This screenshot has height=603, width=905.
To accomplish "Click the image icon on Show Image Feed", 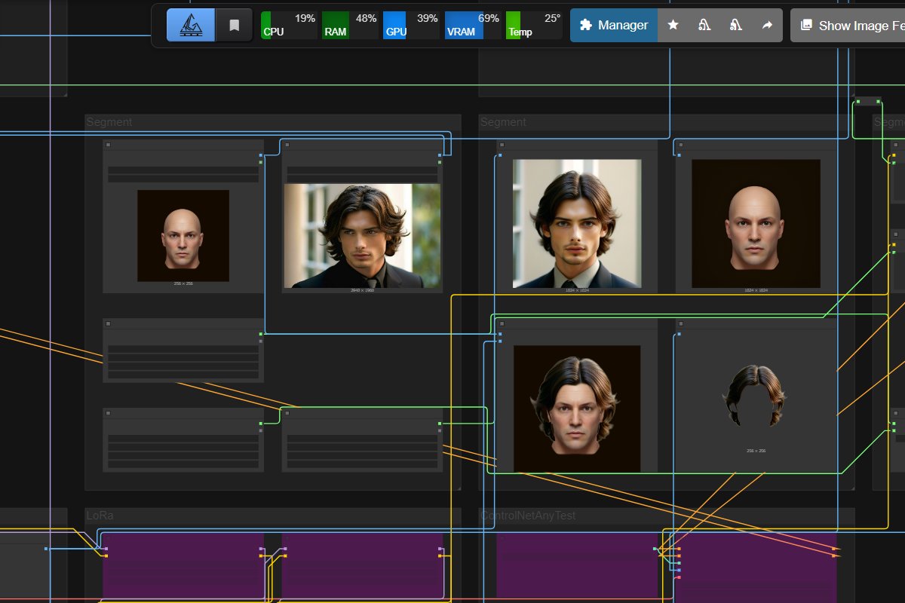I will point(806,25).
